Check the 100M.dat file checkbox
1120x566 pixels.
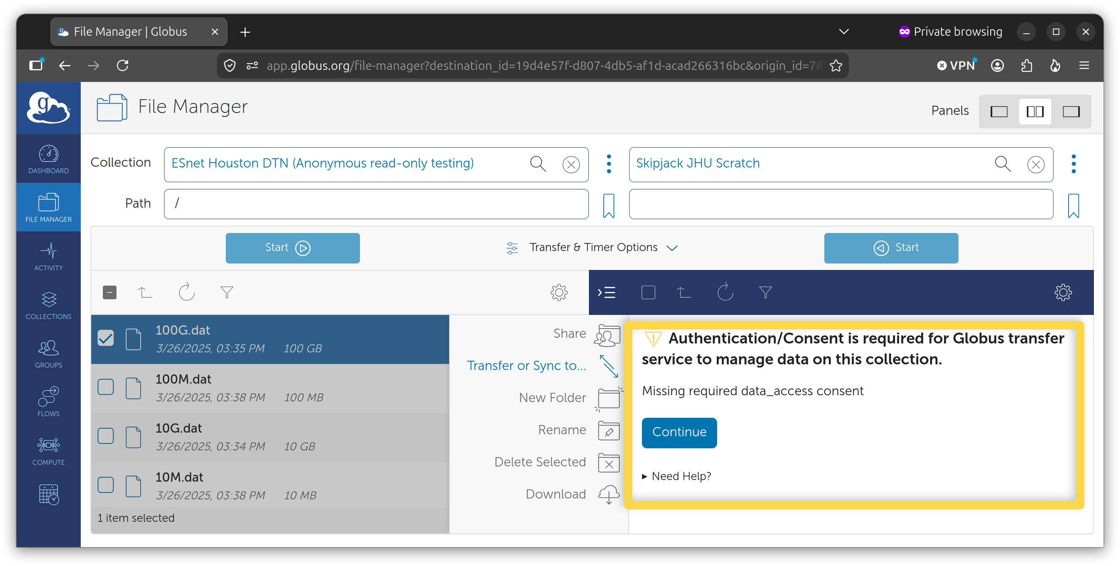click(x=106, y=387)
